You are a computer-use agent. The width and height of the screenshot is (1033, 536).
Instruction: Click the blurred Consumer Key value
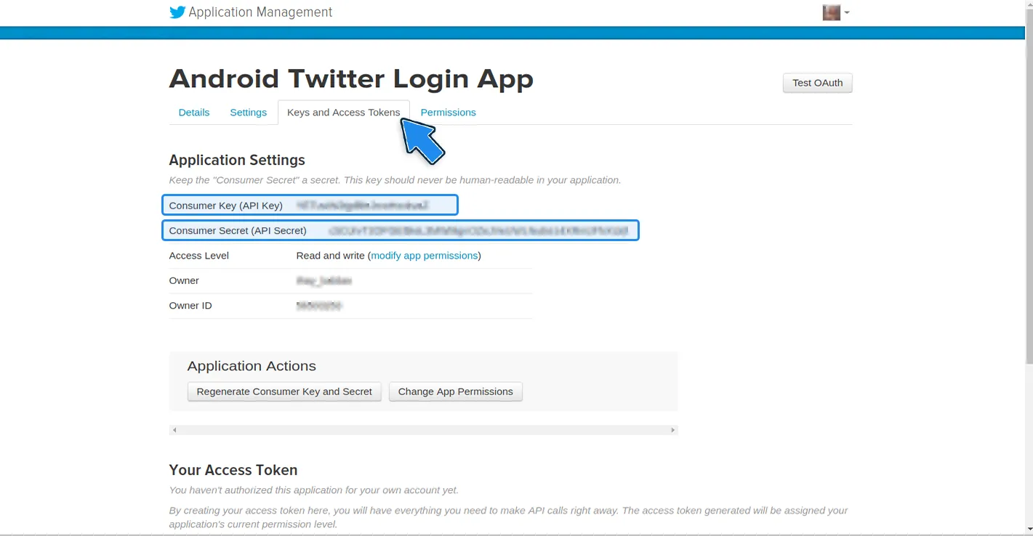[x=362, y=206]
